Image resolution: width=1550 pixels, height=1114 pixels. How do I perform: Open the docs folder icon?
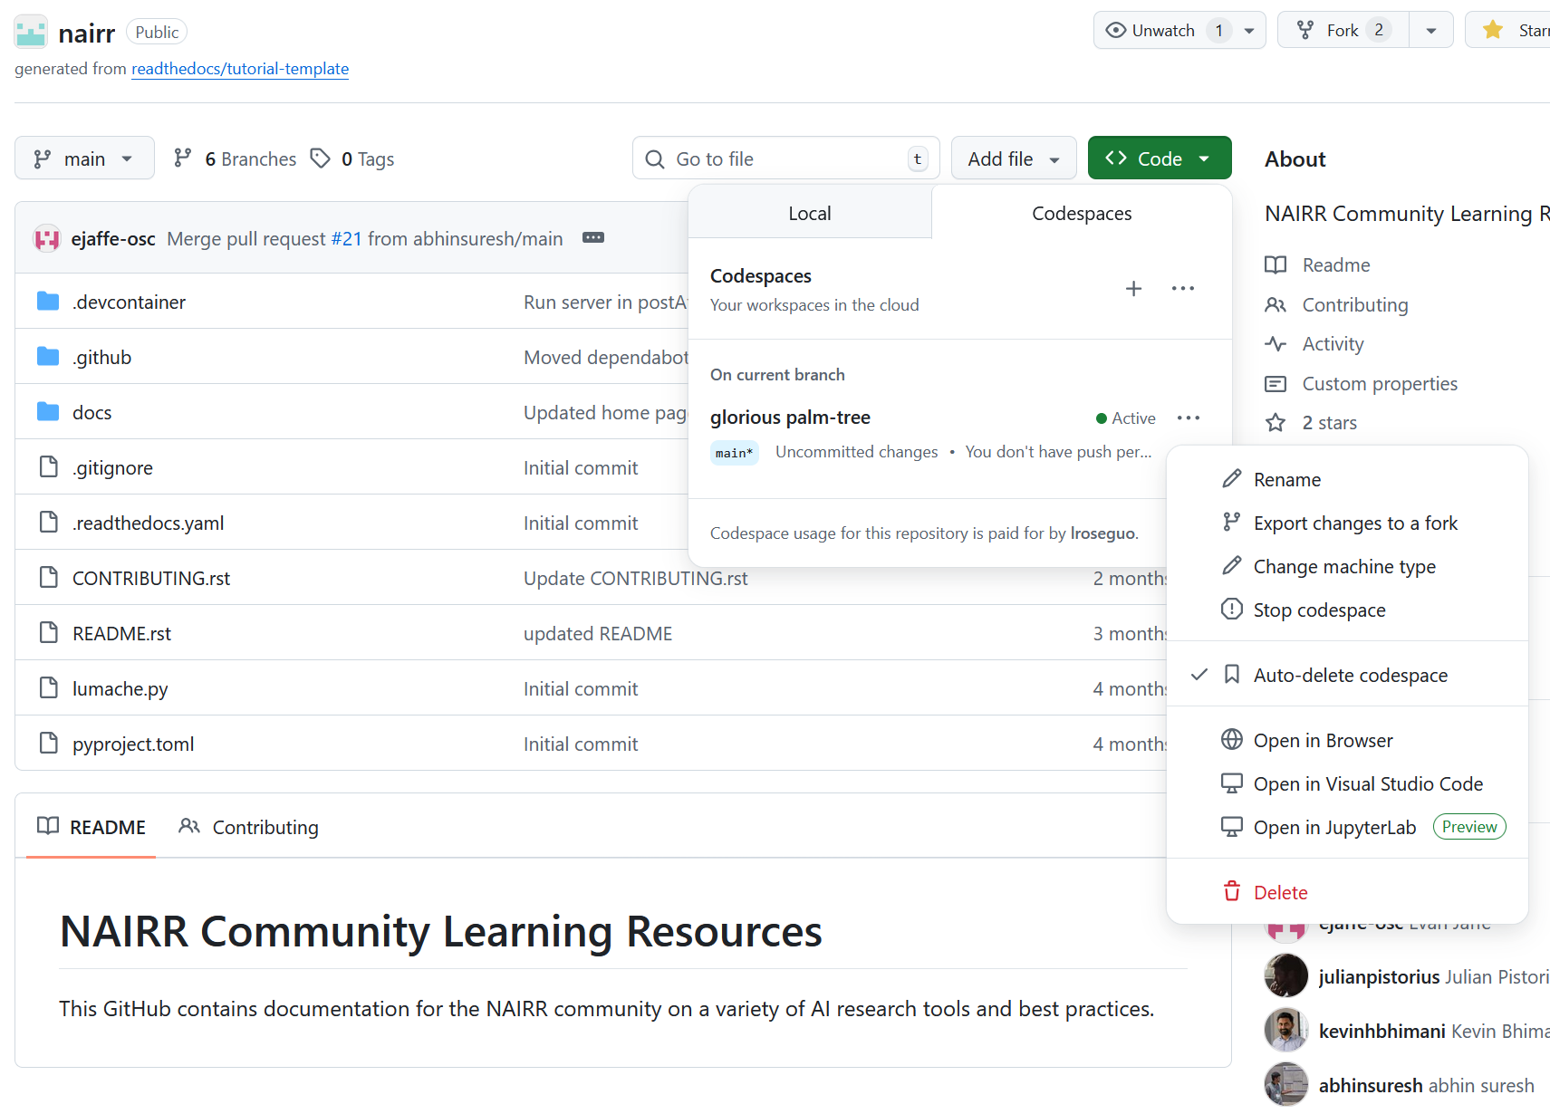click(x=48, y=412)
